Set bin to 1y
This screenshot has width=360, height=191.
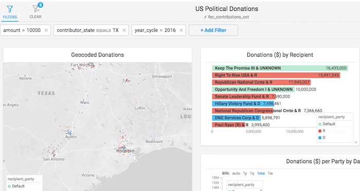pyautogui.click(x=245, y=173)
